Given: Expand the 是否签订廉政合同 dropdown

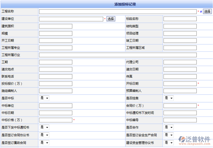Looking at the screenshot, I should [x=44, y=143].
